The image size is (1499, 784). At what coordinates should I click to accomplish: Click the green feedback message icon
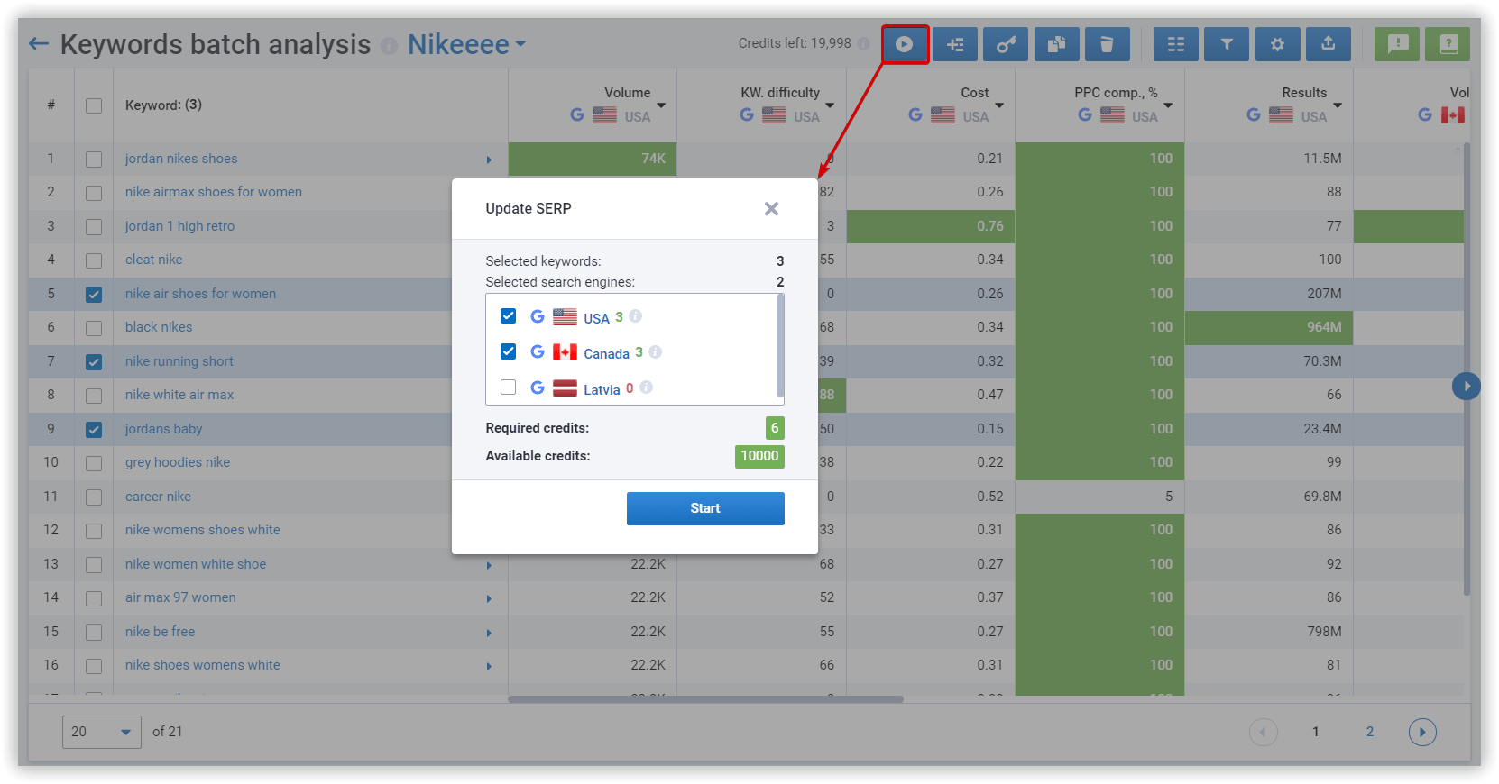pyautogui.click(x=1397, y=44)
